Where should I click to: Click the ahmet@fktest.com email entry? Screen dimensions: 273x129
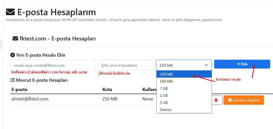coord(30,99)
